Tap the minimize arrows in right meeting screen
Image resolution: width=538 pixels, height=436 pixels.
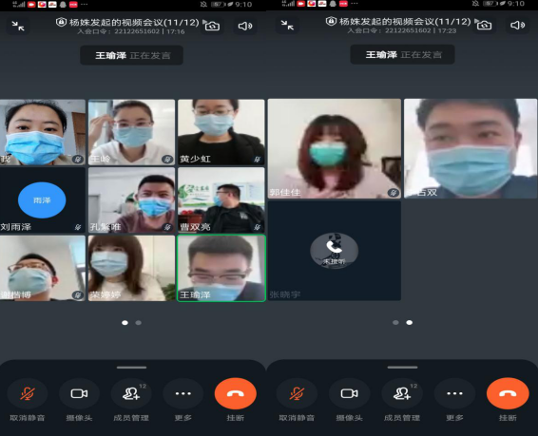(x=287, y=25)
